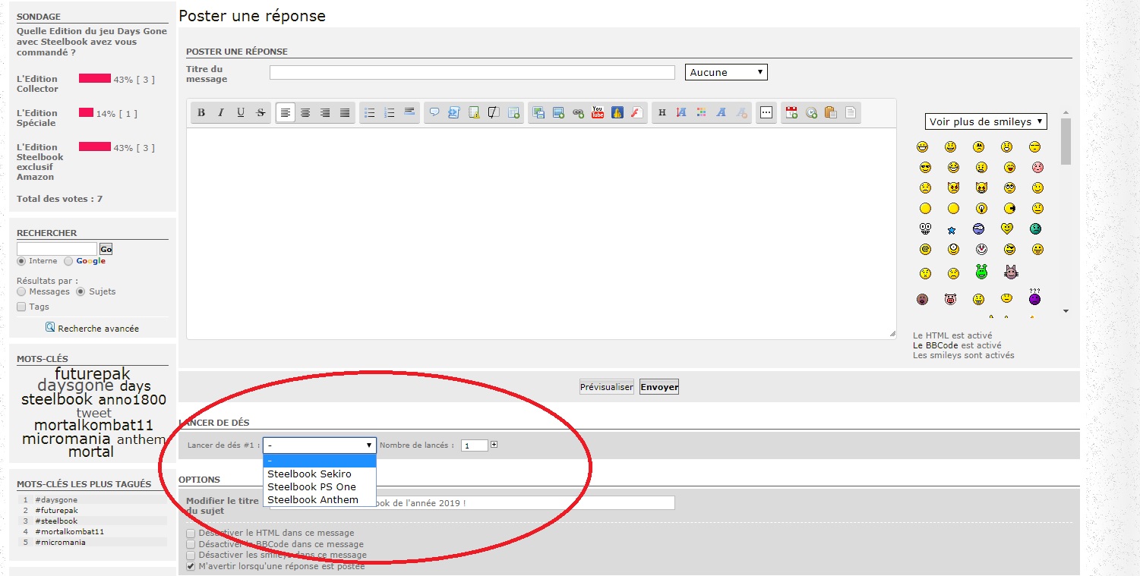Insert a table
This screenshot has width=1140, height=576.
click(513, 112)
